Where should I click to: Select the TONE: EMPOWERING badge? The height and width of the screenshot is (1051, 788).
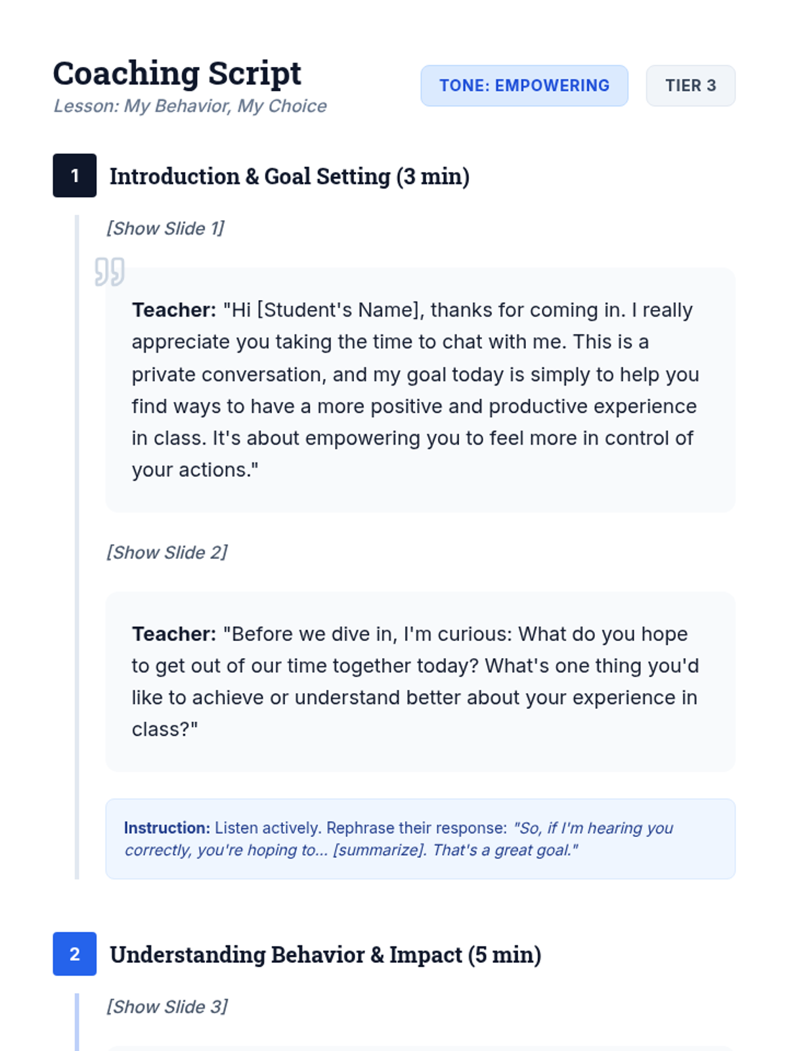pos(524,85)
